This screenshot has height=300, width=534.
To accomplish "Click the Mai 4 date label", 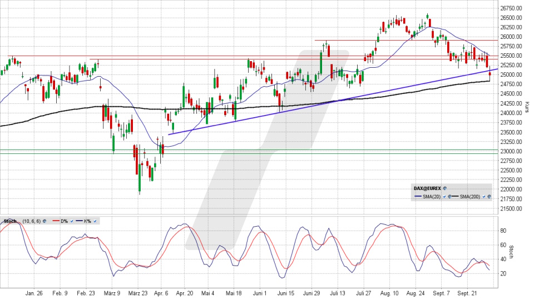I will click(x=207, y=293).
